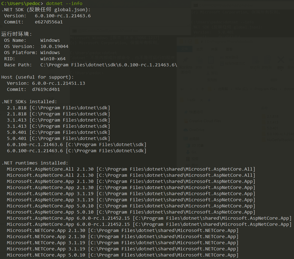
Task: Switch to the 查看 ribbon tab
Action: tap(229, 49)
